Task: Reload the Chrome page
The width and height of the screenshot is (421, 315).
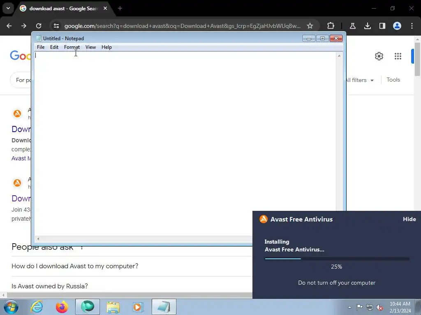Action: coord(39,26)
